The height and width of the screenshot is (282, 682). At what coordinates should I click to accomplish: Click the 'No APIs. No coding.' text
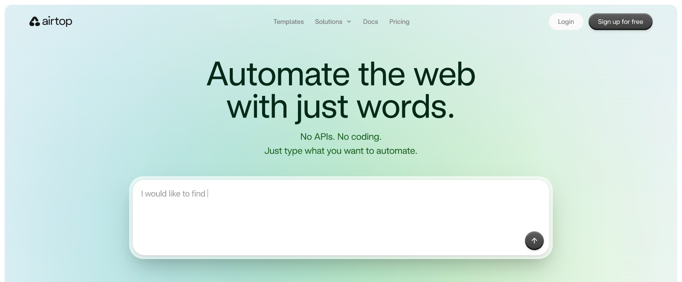tap(341, 137)
